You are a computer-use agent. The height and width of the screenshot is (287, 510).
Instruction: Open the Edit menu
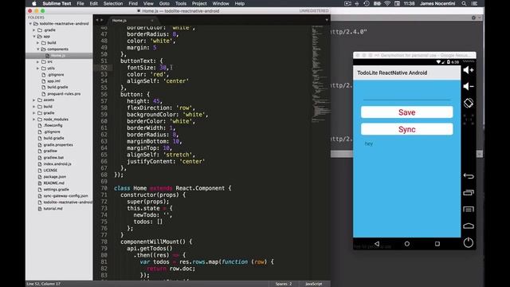point(94,3)
